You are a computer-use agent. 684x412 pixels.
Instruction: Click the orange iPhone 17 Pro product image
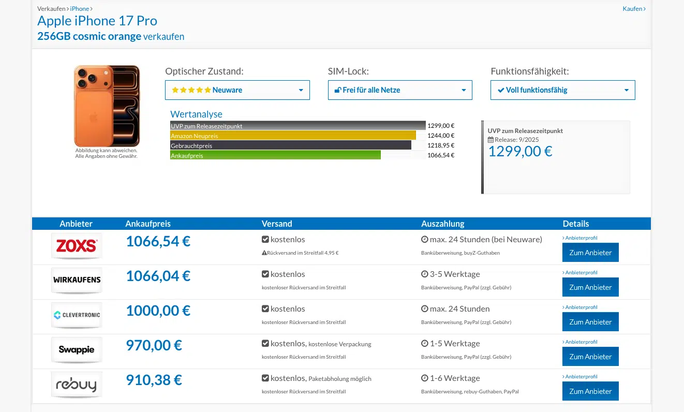107,106
